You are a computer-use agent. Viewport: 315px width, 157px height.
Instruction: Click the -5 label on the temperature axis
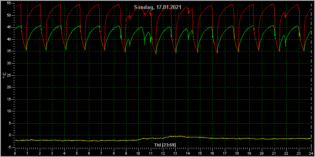click(8, 147)
